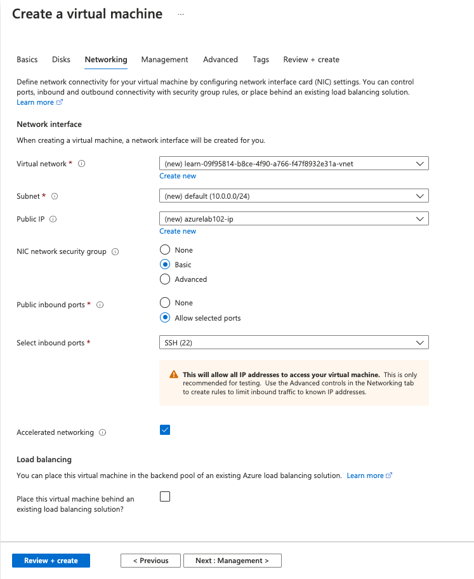Click info icon for NIC network security group
474x579 pixels.
click(115, 252)
